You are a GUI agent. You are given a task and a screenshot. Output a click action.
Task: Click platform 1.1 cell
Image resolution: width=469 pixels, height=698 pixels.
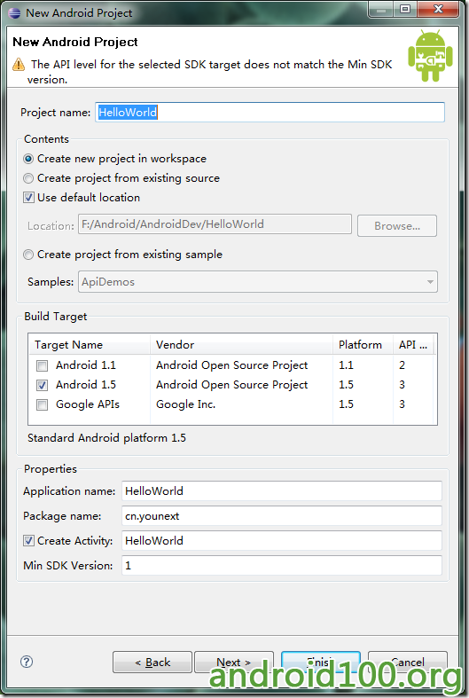tap(346, 365)
